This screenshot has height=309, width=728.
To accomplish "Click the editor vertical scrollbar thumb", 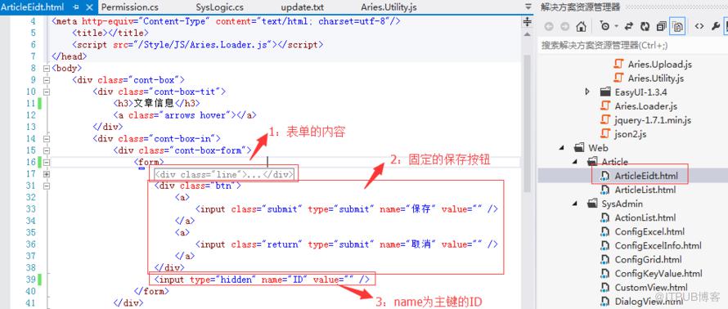I will tap(527, 123).
